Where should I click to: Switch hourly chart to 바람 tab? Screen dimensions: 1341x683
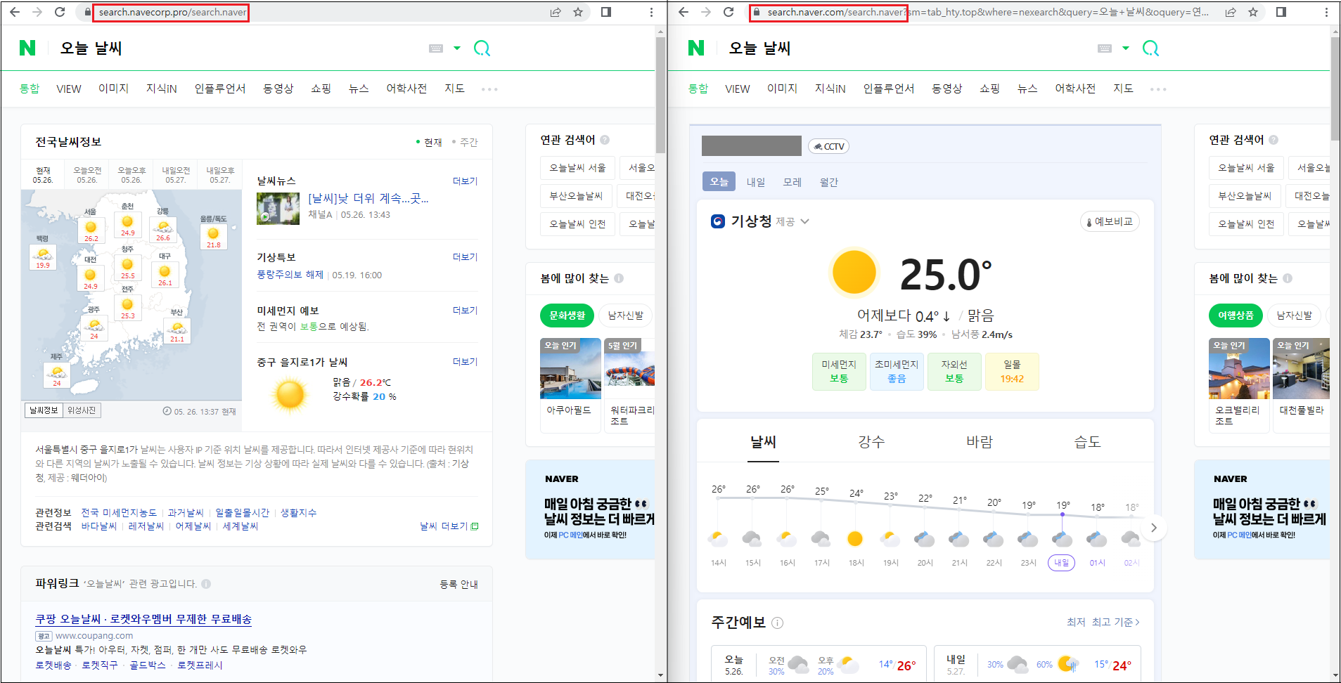point(979,442)
